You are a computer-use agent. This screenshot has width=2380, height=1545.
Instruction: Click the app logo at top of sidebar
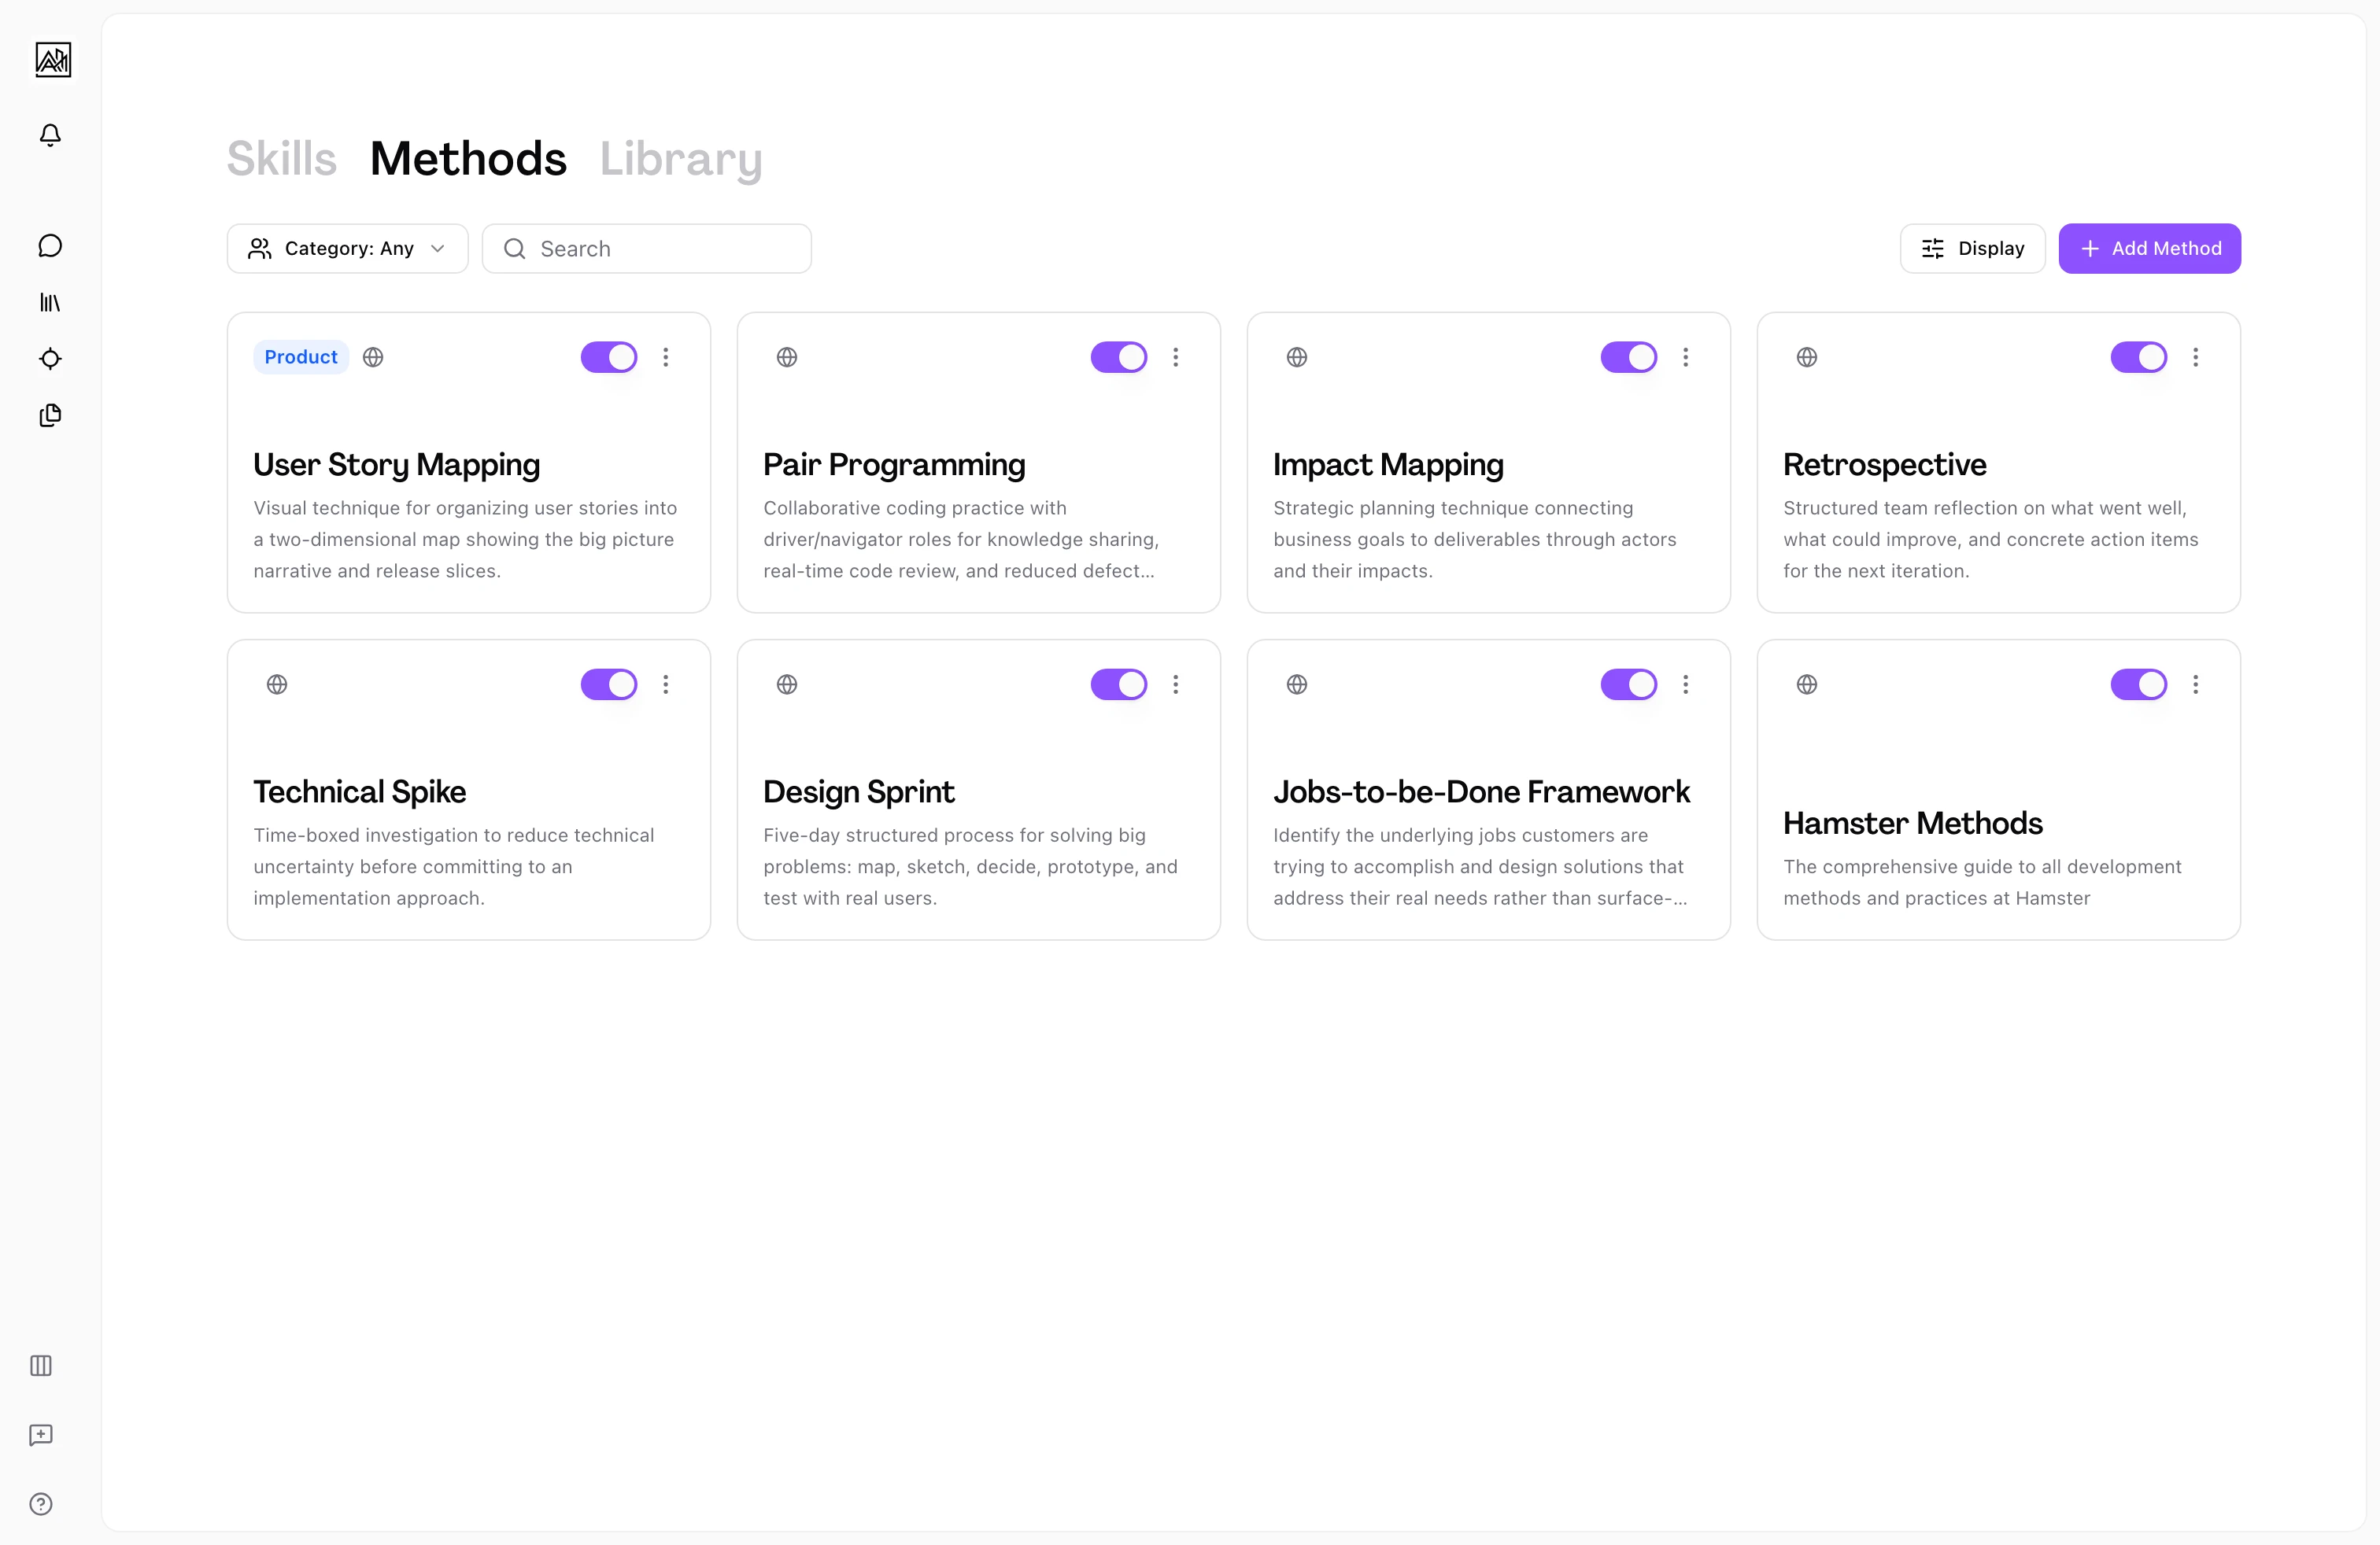pos(52,59)
